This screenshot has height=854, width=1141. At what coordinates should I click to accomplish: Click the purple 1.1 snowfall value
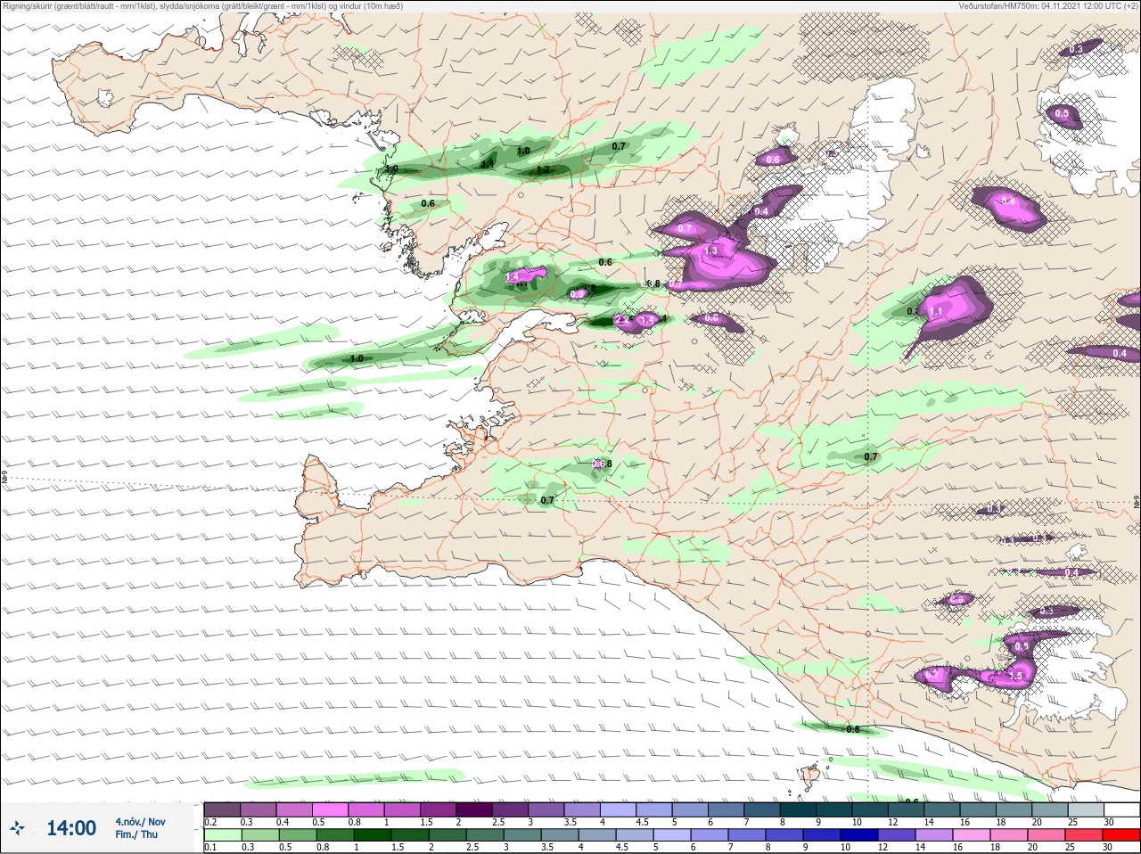click(936, 312)
